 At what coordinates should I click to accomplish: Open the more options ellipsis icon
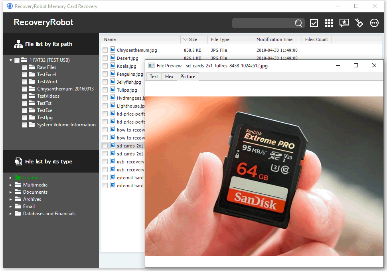(x=374, y=23)
